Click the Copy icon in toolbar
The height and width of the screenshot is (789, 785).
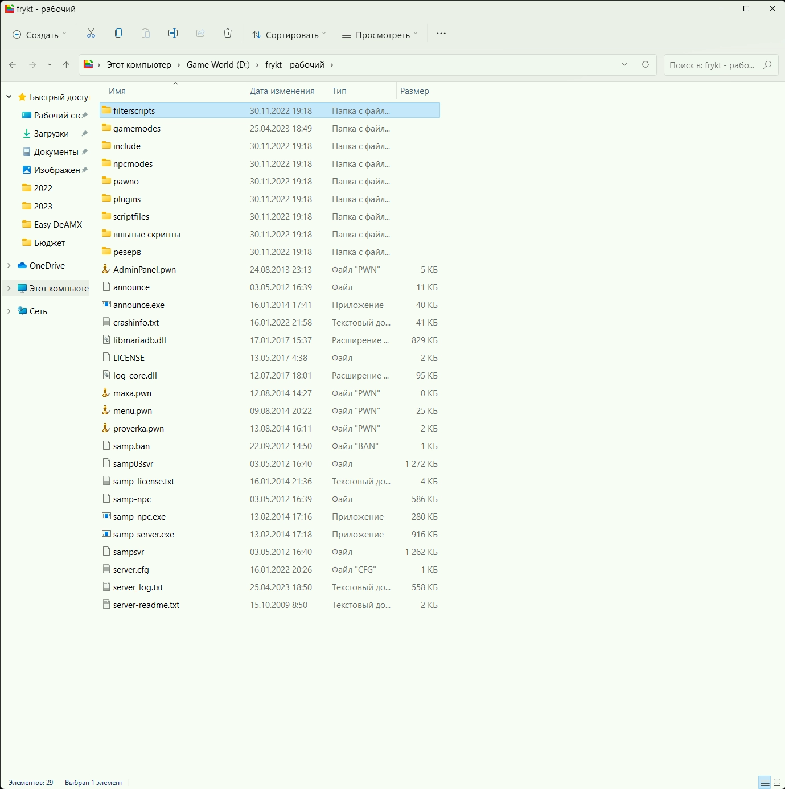point(118,34)
